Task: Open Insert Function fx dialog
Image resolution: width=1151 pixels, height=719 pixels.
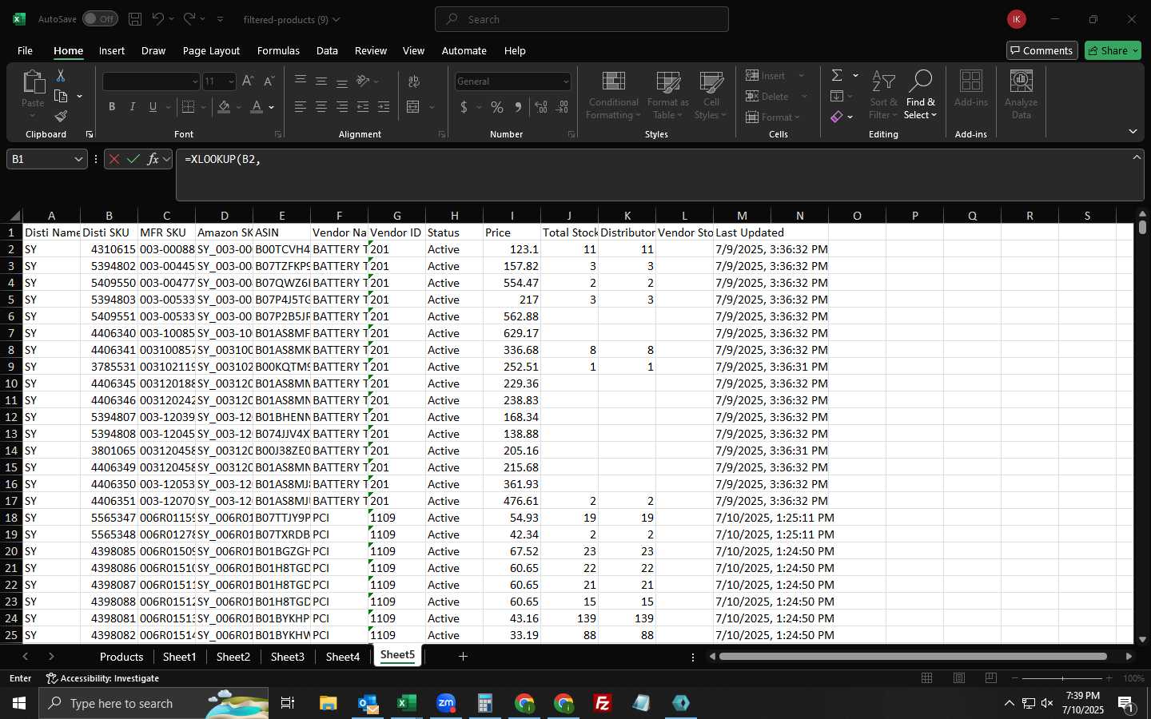Action: [x=153, y=159]
